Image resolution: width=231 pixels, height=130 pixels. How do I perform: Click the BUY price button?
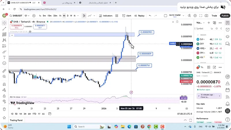[x=40, y=26]
